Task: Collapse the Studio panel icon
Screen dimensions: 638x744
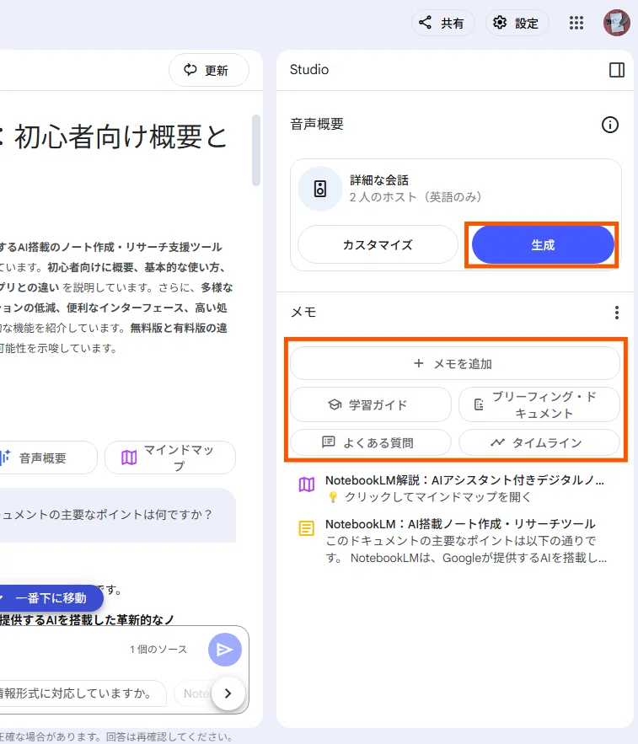Action: (617, 70)
